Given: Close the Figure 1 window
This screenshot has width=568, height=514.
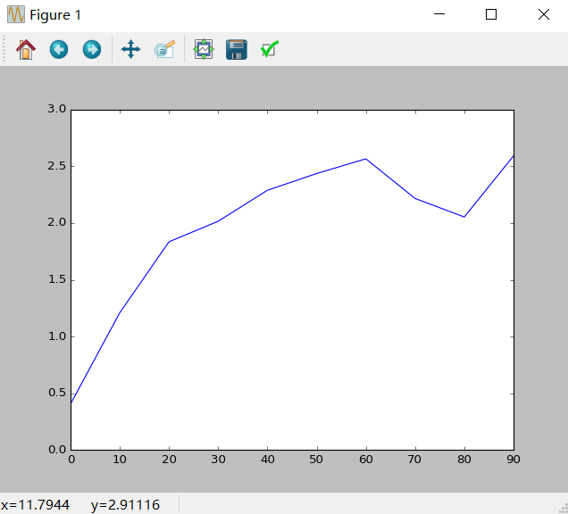Looking at the screenshot, I should (544, 14).
